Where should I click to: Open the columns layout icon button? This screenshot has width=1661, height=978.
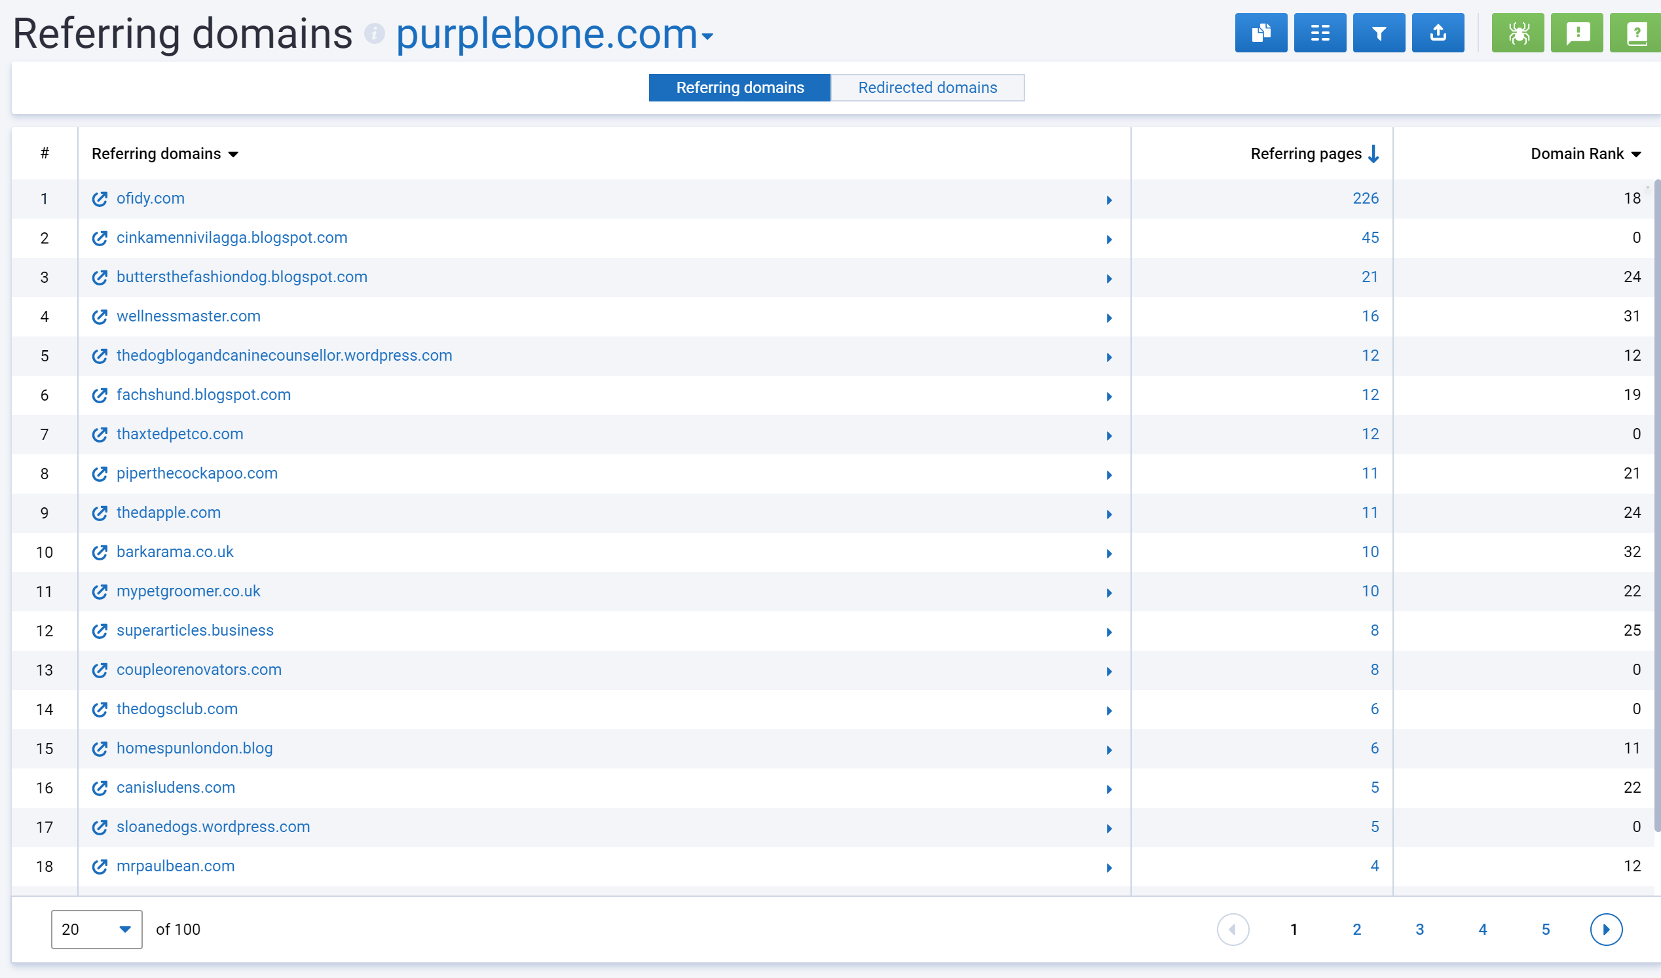(1320, 33)
